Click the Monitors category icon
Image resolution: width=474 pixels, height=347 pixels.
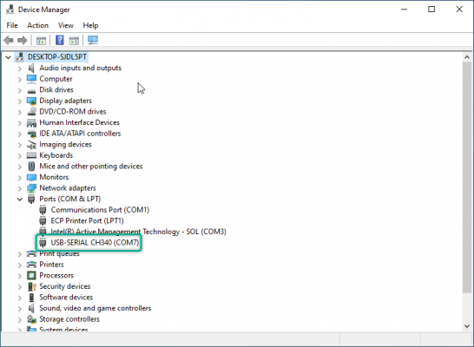31,177
